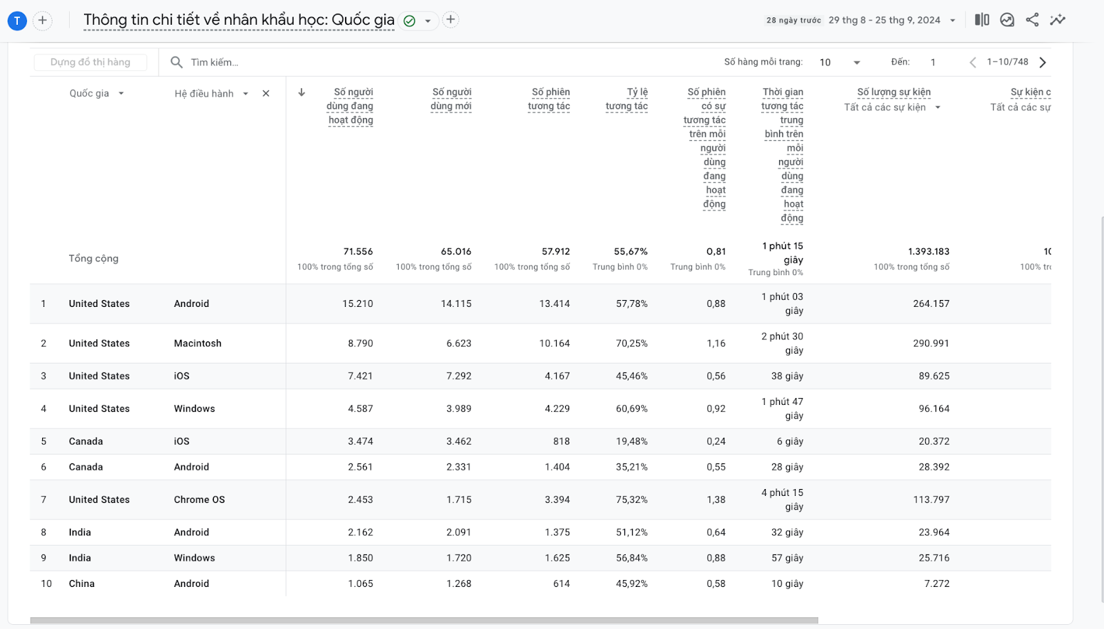Go to next page chevron
Screen dimensions: 1104x629
point(1043,62)
